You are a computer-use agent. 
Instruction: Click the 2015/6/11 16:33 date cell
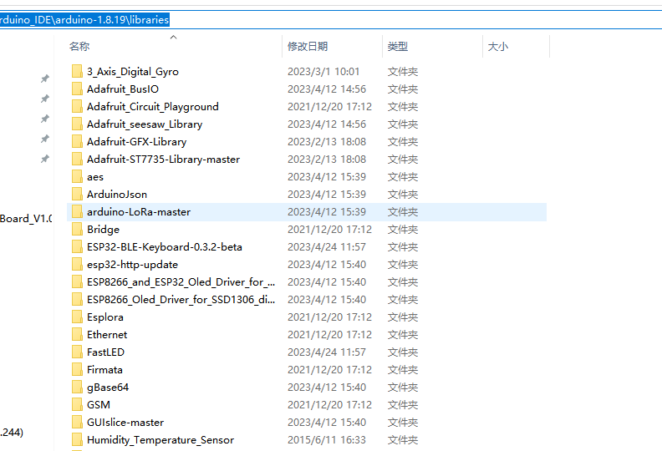point(327,440)
